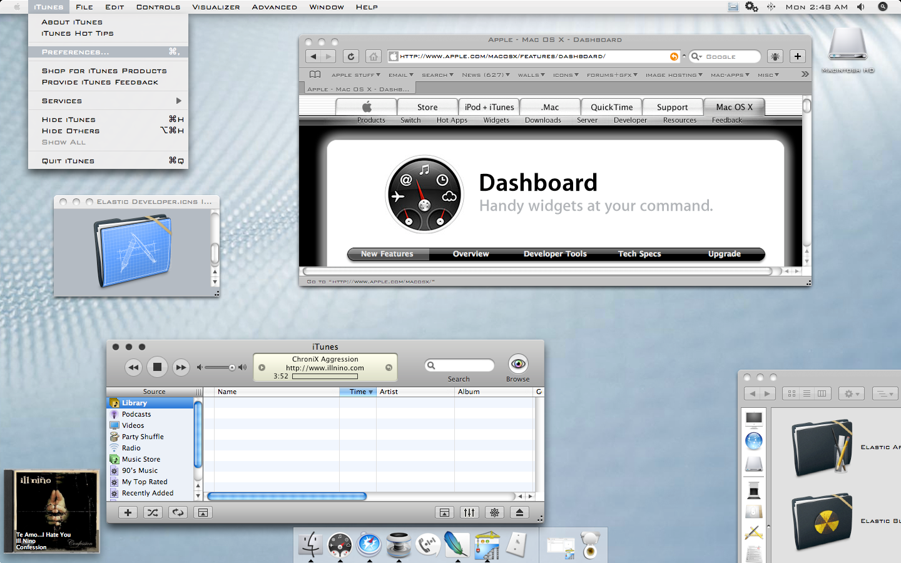Go back in the Finder window
This screenshot has width=901, height=563.
click(x=753, y=393)
